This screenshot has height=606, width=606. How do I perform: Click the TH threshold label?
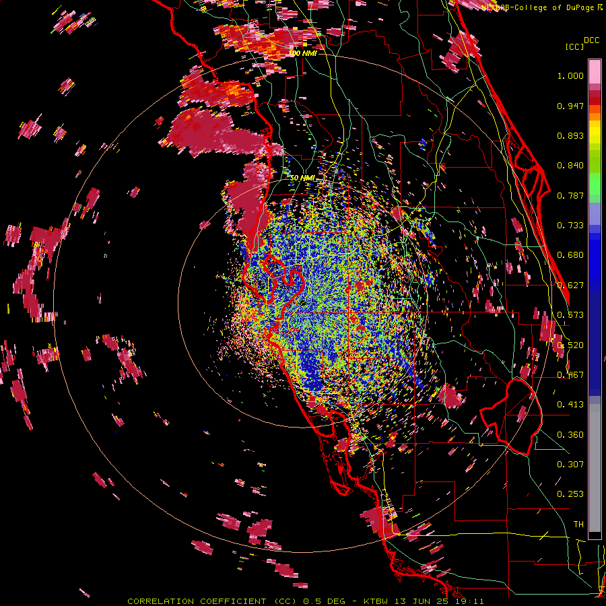[578, 525]
